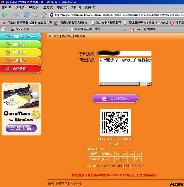The image size is (184, 187).
Task: Switch to the Gmail - 寄件備份 tab
Action: [x=156, y=29]
